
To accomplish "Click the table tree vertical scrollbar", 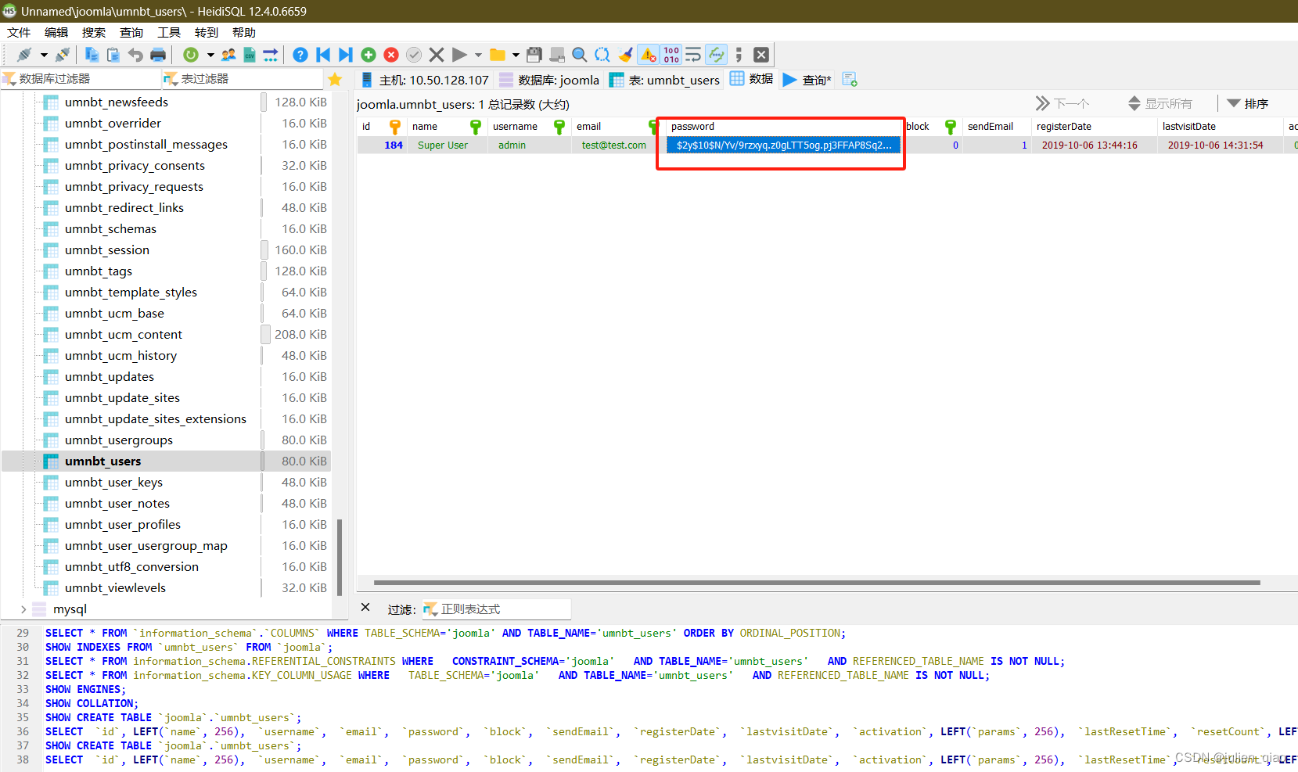I will point(340,556).
